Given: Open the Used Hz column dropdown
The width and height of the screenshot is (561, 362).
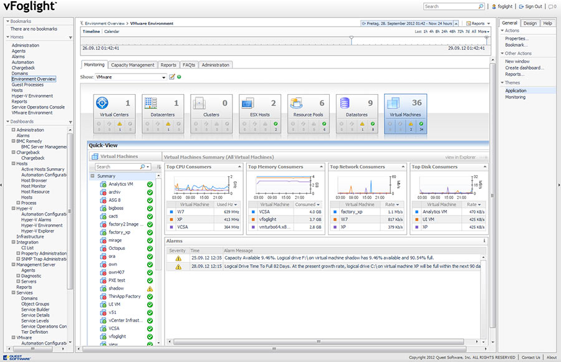Looking at the screenshot, I should click(236, 204).
